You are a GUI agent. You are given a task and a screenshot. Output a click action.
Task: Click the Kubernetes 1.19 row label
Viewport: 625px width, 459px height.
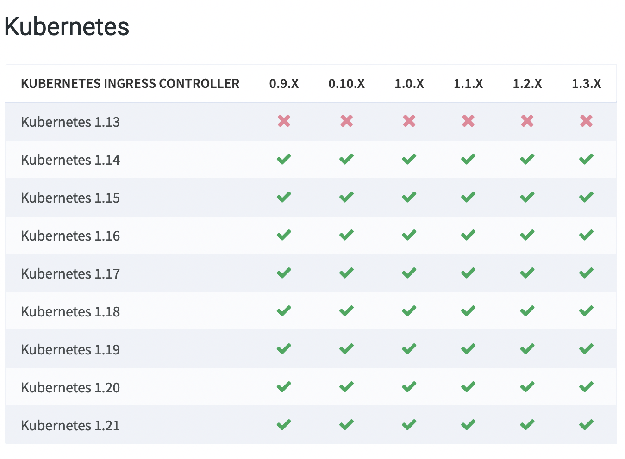(70, 350)
